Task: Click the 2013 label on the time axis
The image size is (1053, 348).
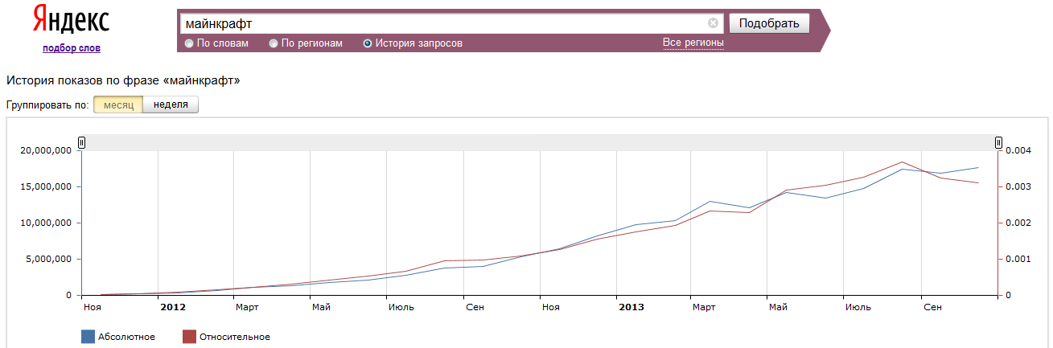Action: tap(631, 307)
